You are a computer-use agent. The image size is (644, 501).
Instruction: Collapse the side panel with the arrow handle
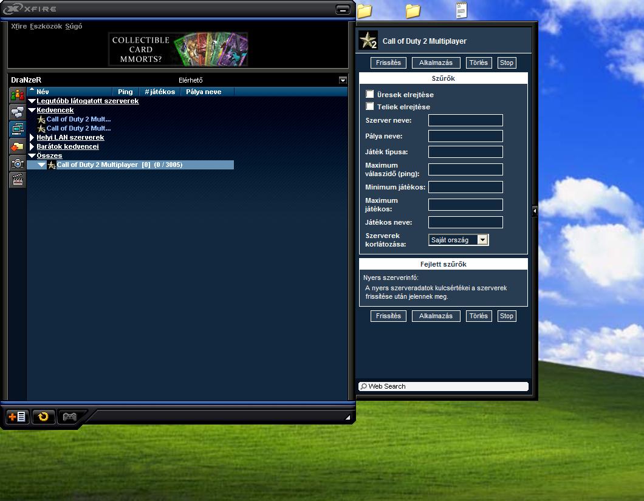535,211
